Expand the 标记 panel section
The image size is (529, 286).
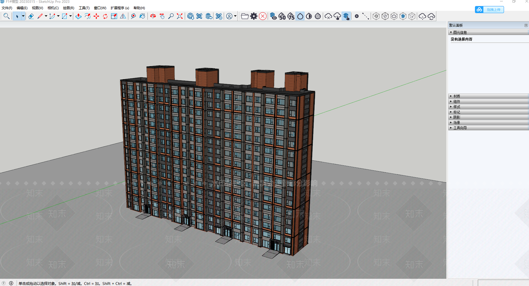[489, 112]
